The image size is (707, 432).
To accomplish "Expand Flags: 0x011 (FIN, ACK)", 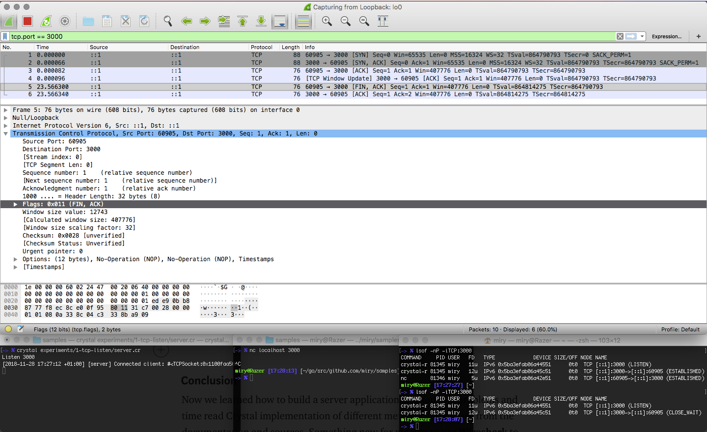I will click(16, 204).
